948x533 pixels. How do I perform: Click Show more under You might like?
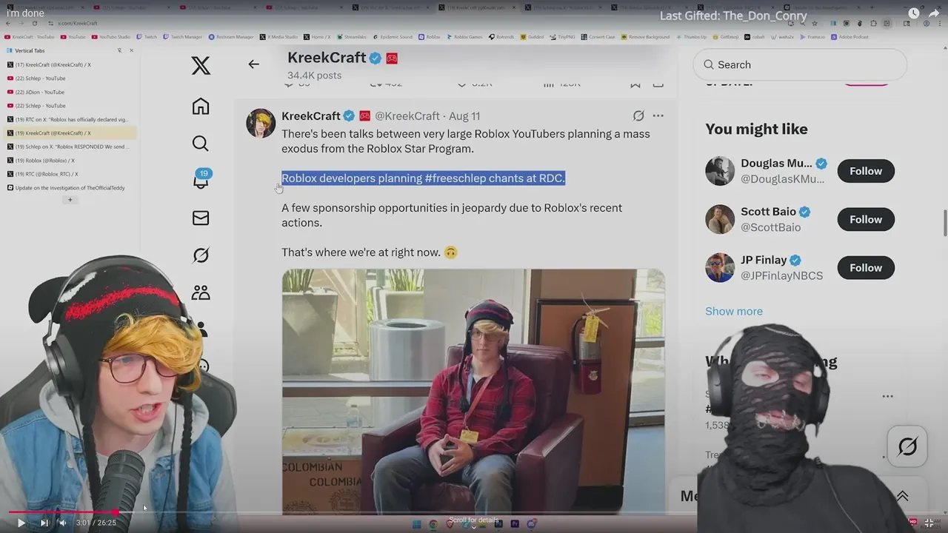click(734, 311)
